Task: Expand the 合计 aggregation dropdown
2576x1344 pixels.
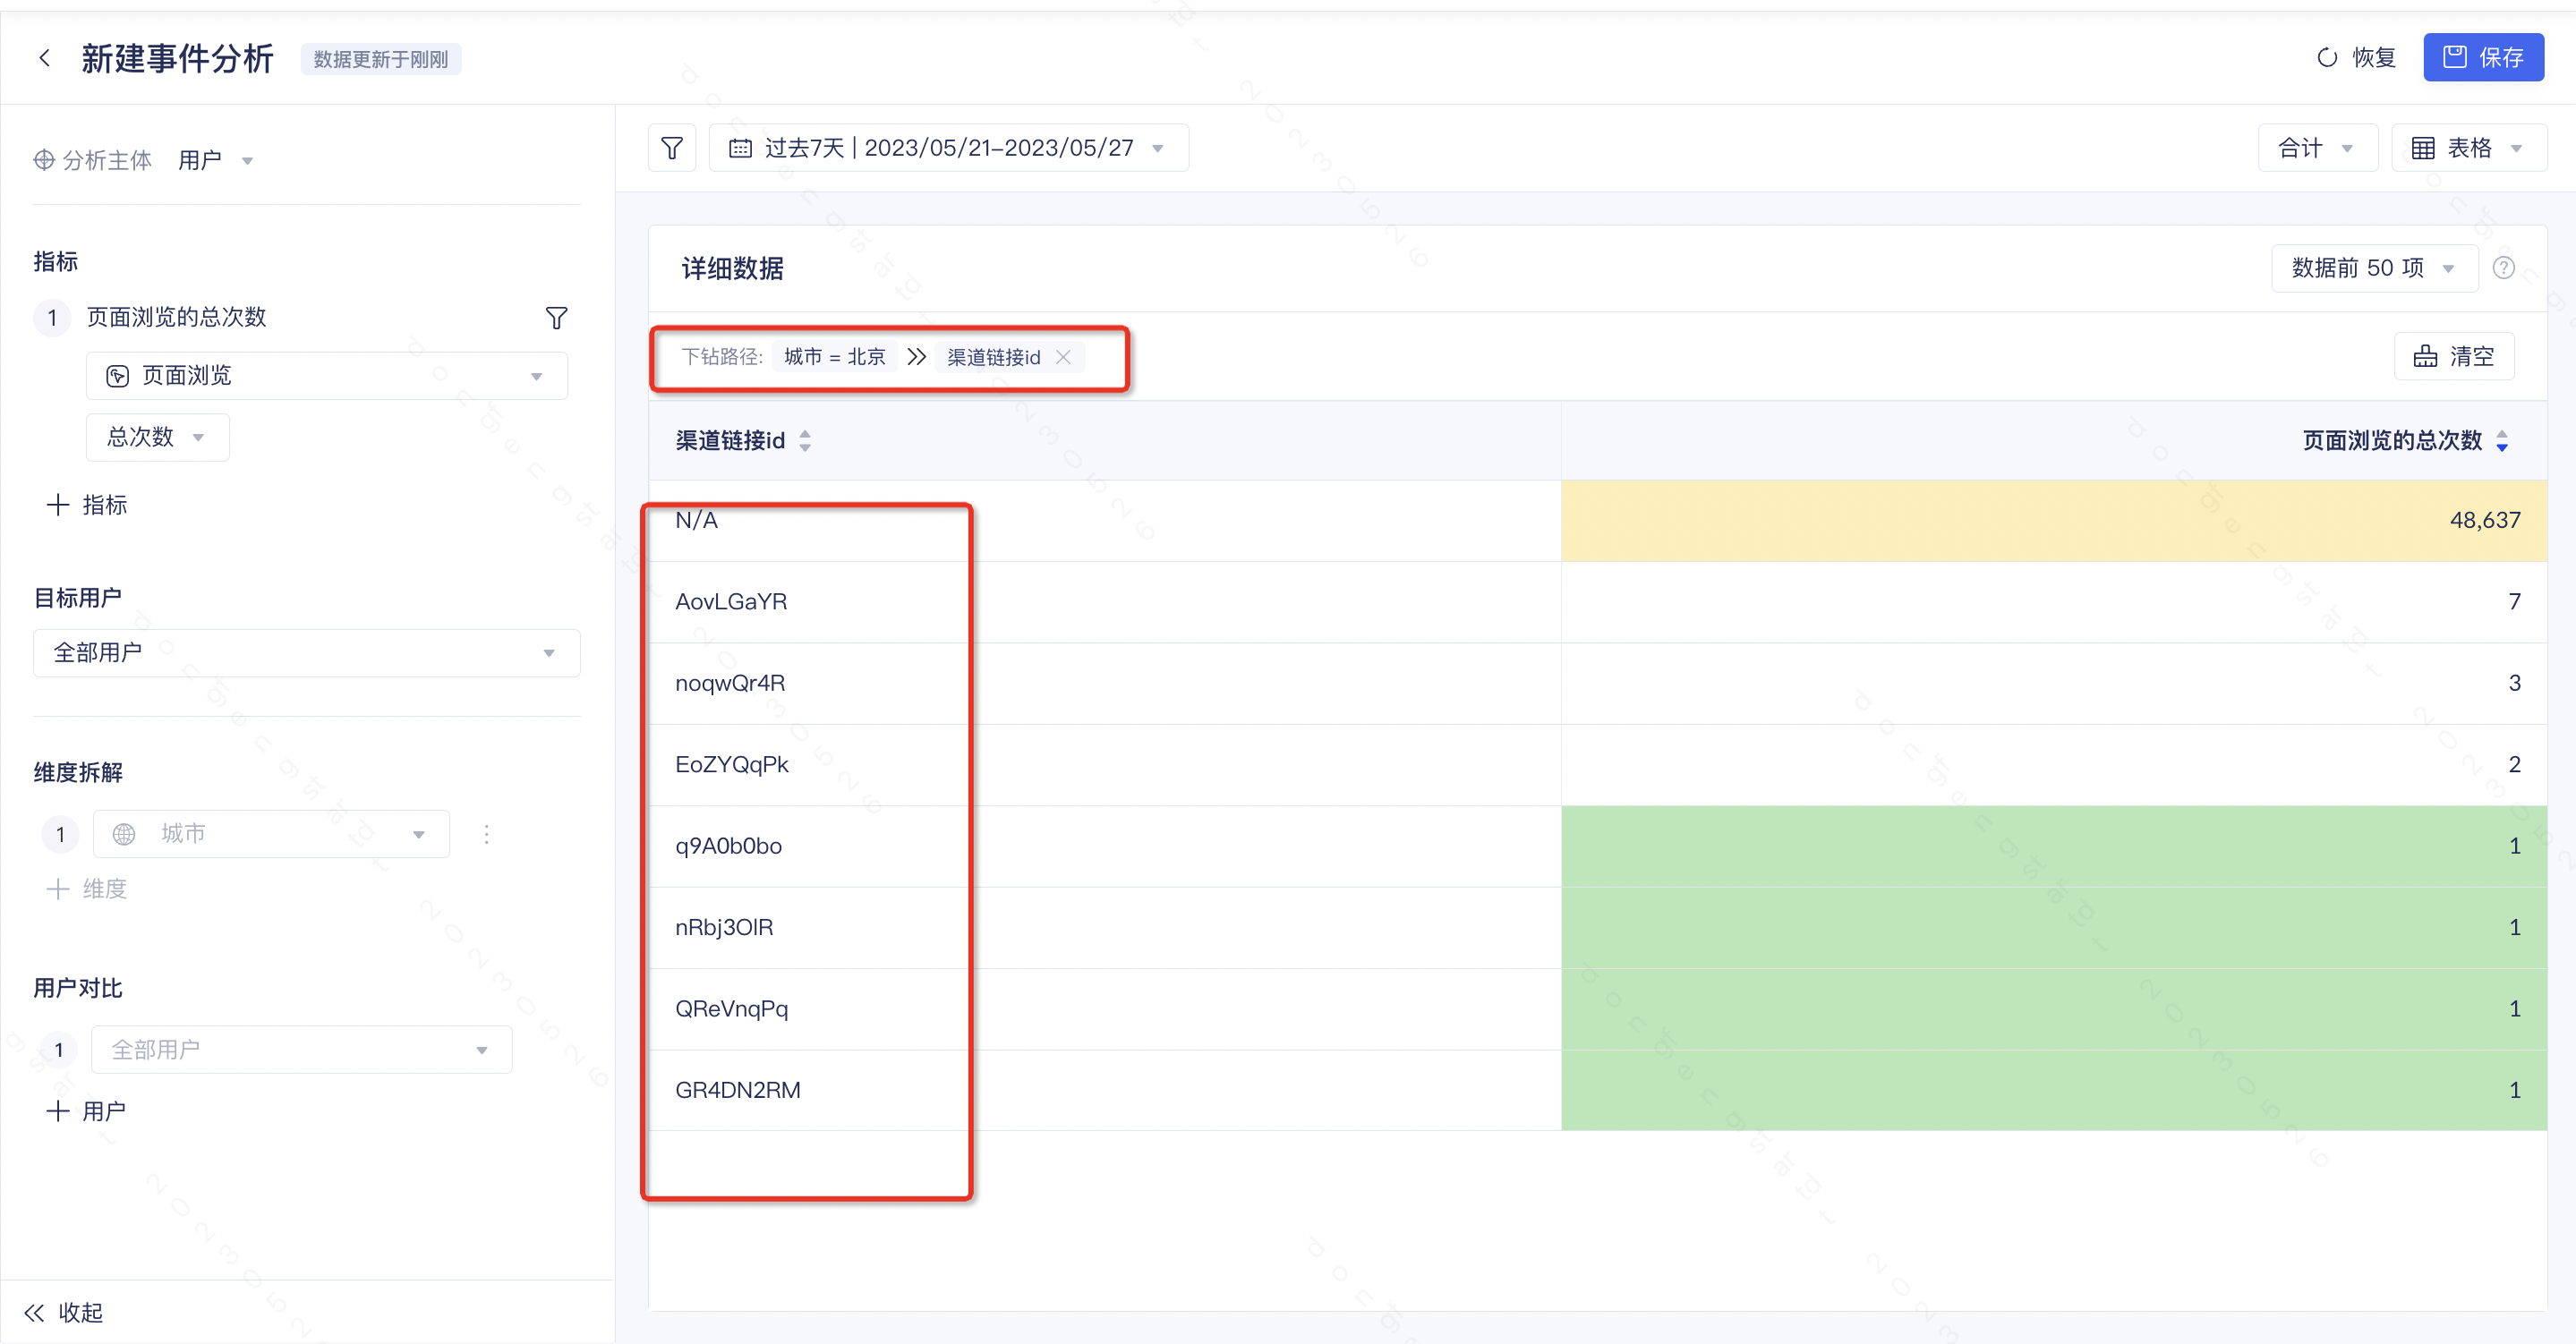Action: click(x=2316, y=148)
